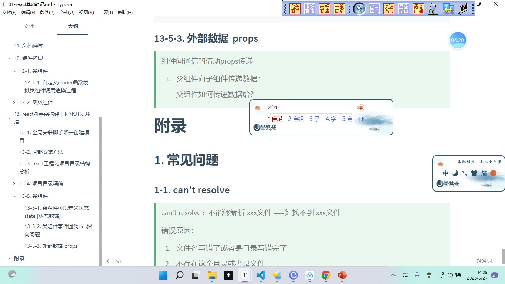This screenshot has height=284, width=505.
Task: Select the 完美画质 quality button
Action: pyautogui.click(x=295, y=9)
